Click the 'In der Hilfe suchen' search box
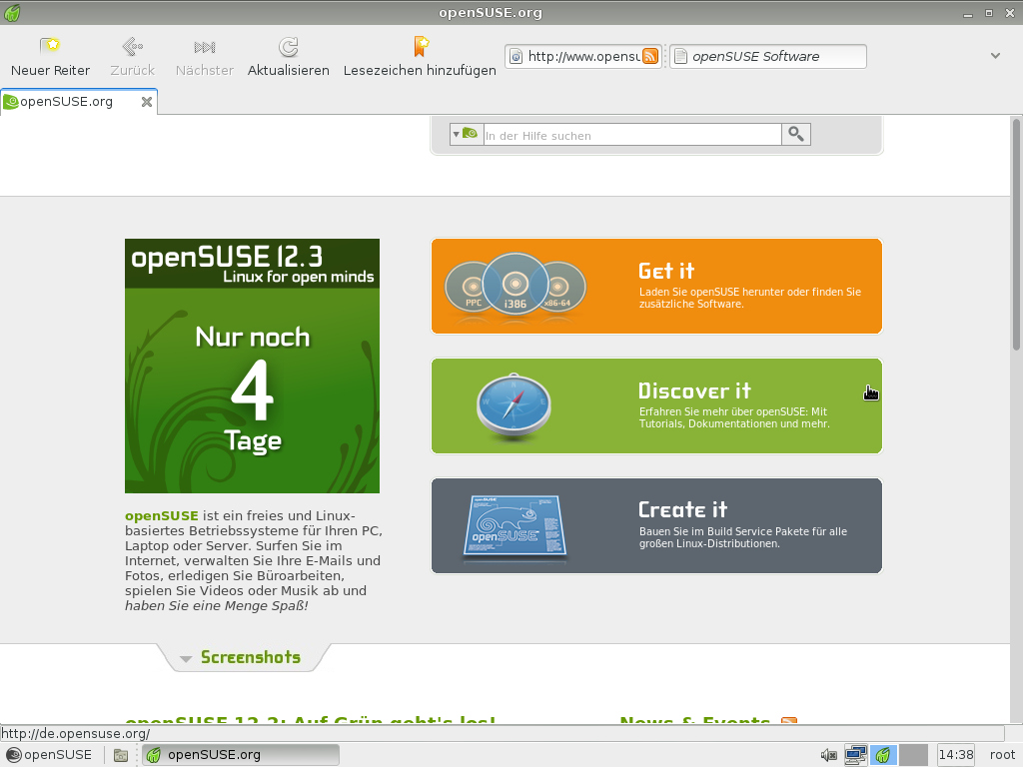Screen dimensions: 1023x767 pos(632,135)
